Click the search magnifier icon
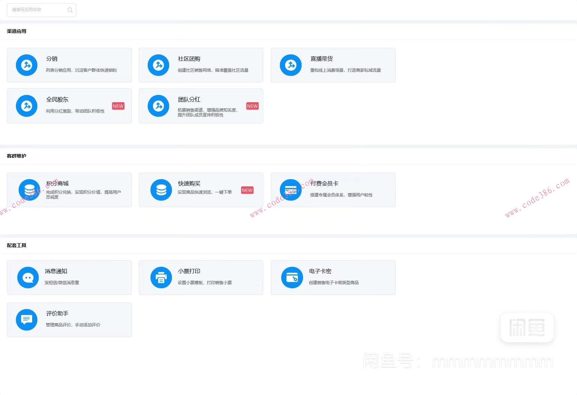Image resolution: width=577 pixels, height=395 pixels. point(70,10)
